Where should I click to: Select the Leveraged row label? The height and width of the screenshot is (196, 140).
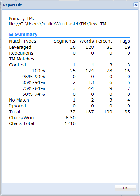[20, 47]
